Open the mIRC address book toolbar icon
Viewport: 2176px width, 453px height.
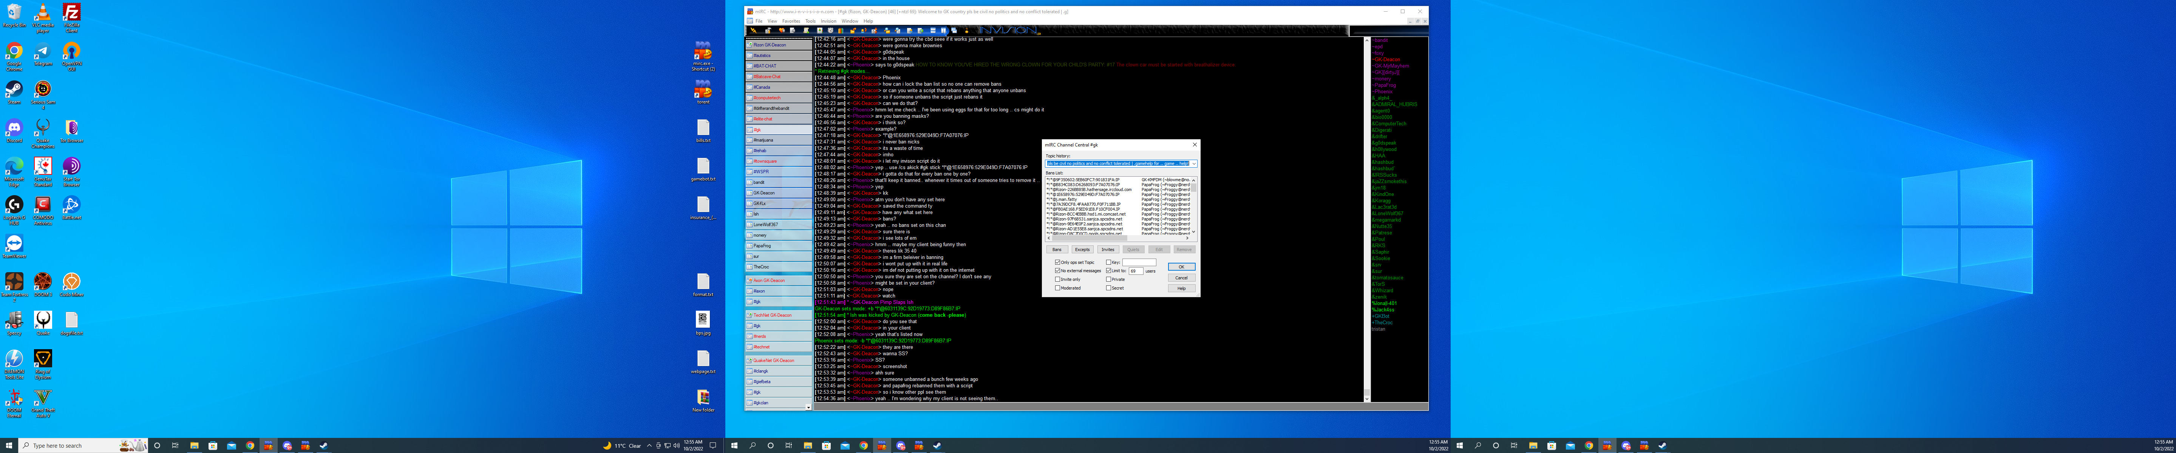tap(820, 30)
